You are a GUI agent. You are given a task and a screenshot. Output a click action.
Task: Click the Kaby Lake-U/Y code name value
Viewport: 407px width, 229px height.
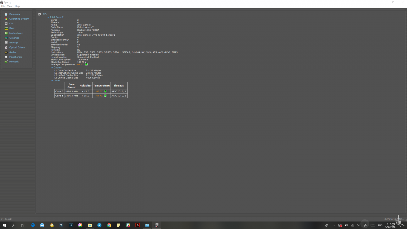coord(85,27)
